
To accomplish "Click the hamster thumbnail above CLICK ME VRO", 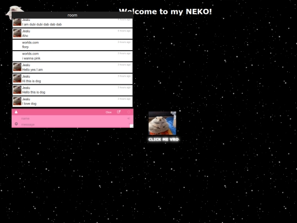I will tap(162, 123).
